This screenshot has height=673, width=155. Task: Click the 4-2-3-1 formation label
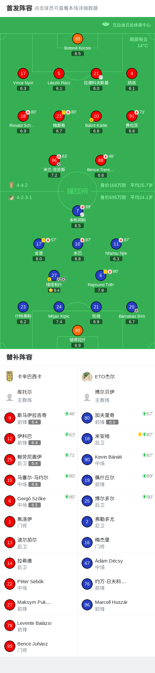24,197
